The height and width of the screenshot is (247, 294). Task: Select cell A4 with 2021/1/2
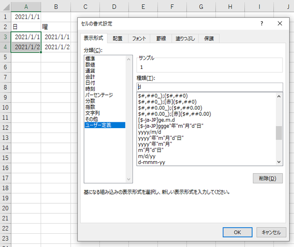coord(26,47)
